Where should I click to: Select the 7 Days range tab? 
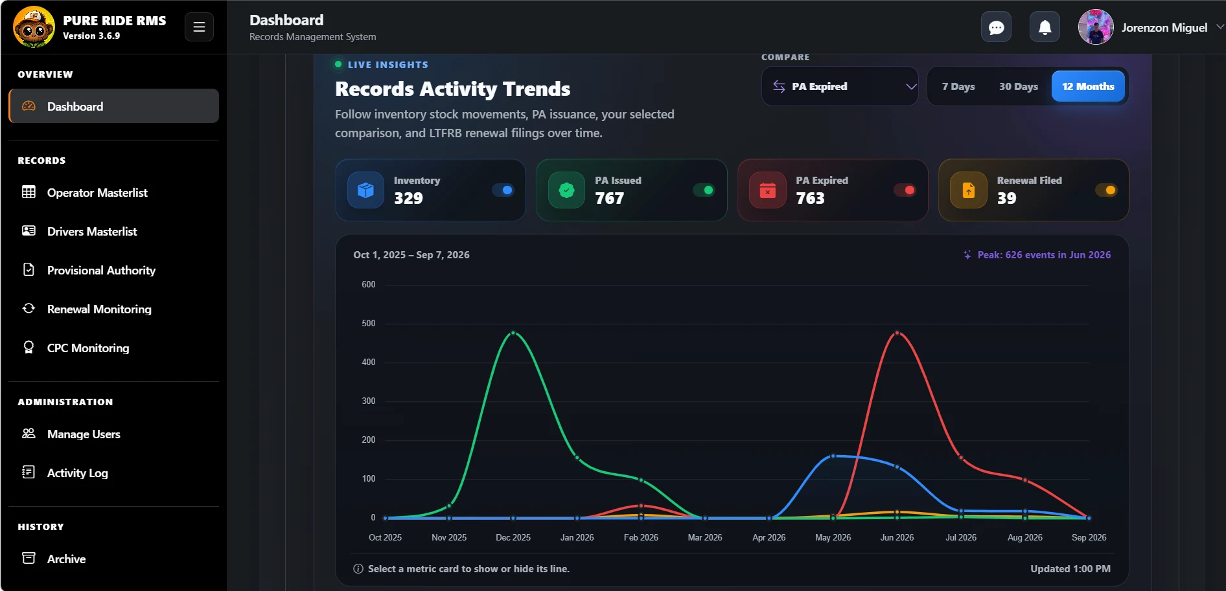[958, 86]
